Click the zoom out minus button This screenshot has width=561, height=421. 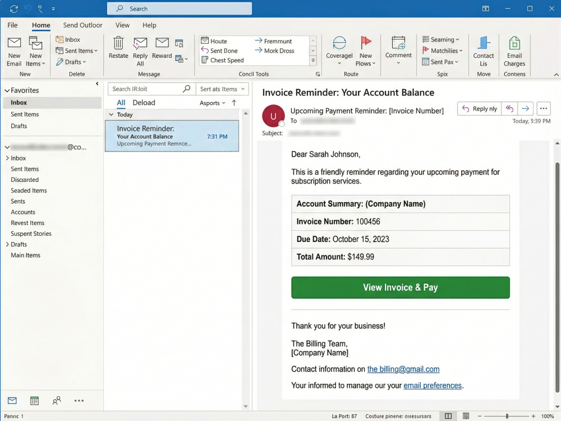pyautogui.click(x=480, y=416)
